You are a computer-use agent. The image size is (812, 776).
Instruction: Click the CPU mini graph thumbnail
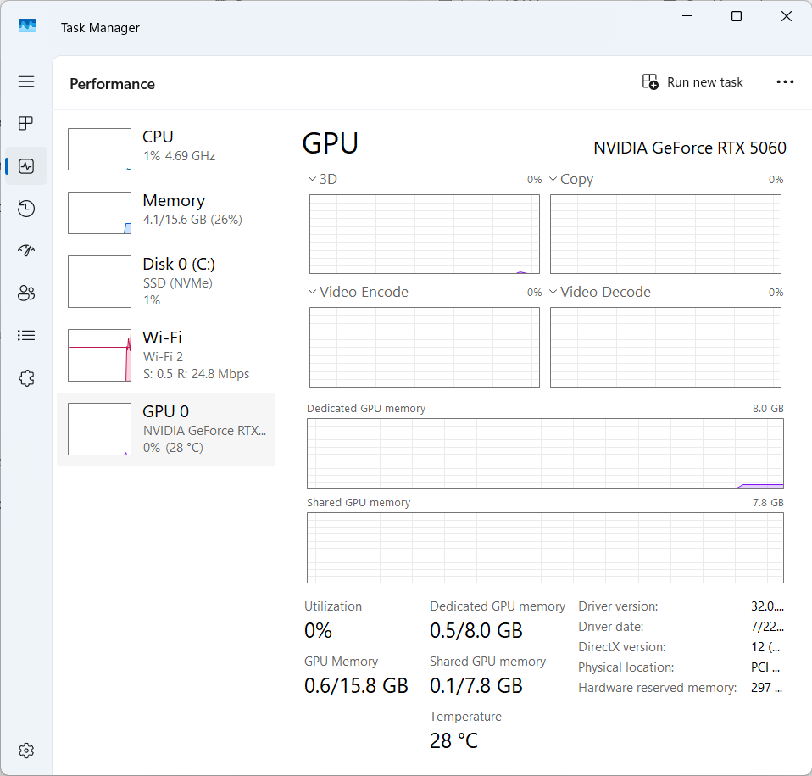click(99, 149)
